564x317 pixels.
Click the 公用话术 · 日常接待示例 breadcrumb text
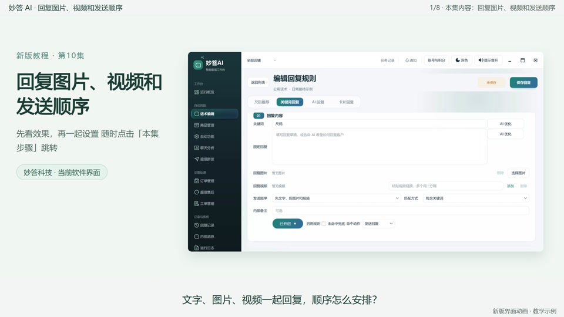(293, 89)
